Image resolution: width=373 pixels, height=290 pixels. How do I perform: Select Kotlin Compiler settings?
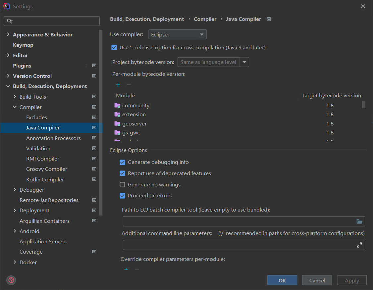pos(45,179)
